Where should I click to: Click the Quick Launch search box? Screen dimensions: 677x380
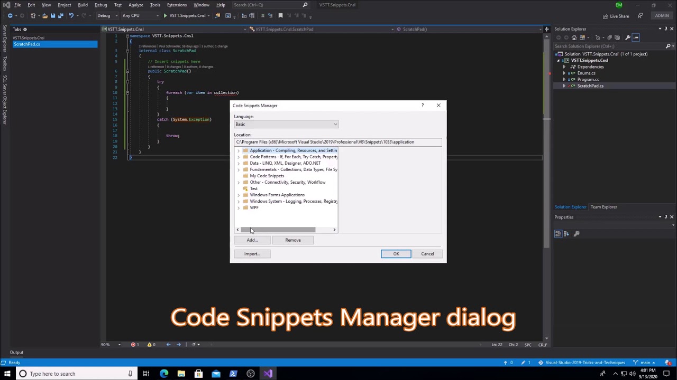[270, 5]
